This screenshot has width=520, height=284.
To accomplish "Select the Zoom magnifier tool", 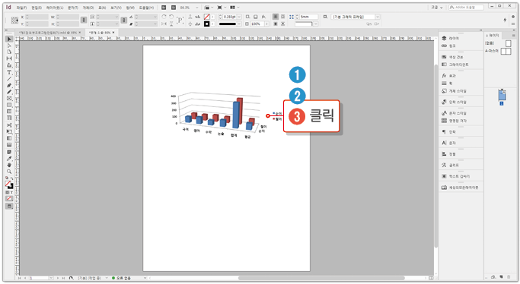I will pos(9,172).
